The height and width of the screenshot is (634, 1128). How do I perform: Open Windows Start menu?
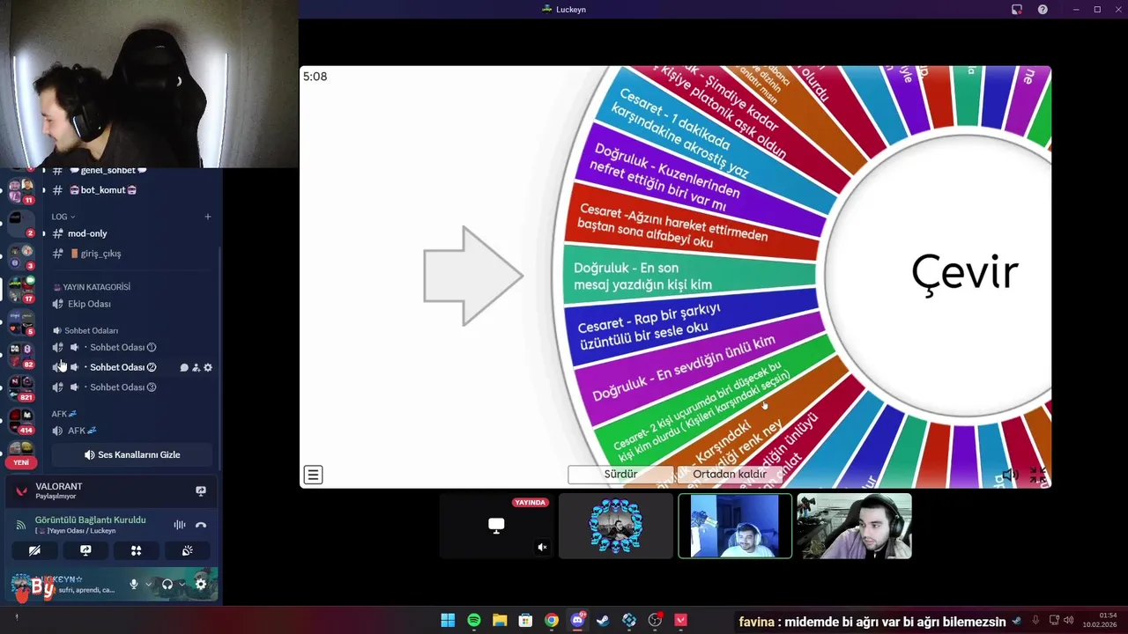click(448, 621)
